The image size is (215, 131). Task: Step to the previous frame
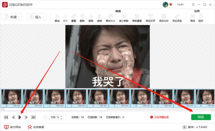13,117
